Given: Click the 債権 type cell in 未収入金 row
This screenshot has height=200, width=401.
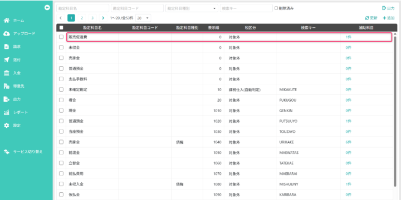Looking at the screenshot, I should 187,184.
